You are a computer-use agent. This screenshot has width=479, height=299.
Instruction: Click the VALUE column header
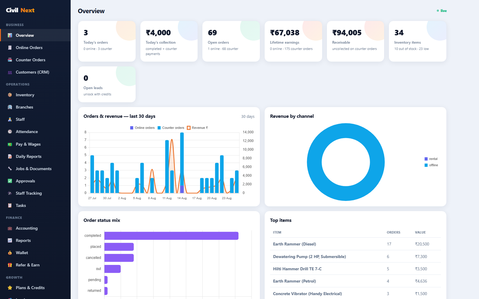pyautogui.click(x=420, y=232)
